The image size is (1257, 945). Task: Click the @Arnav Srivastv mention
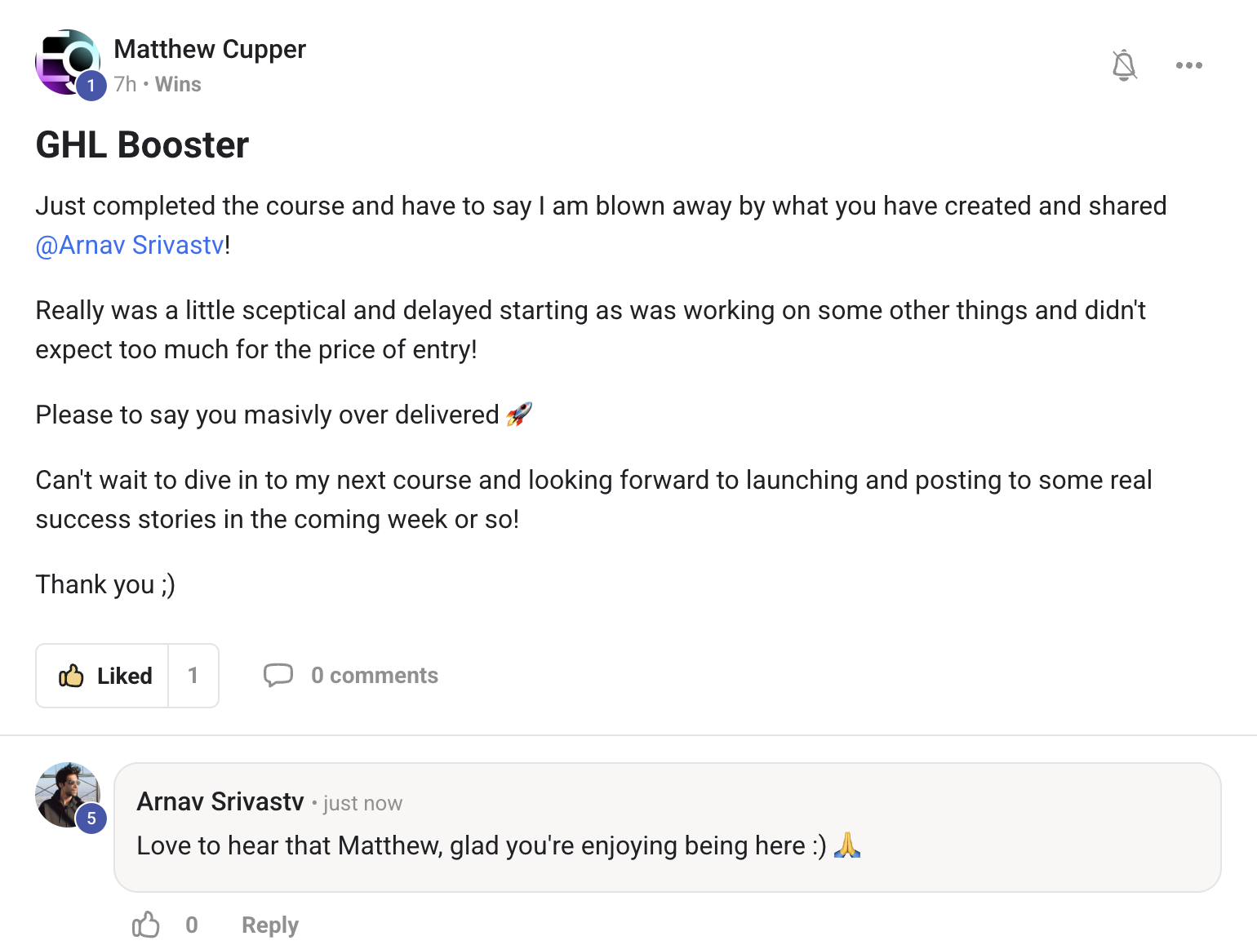130,245
